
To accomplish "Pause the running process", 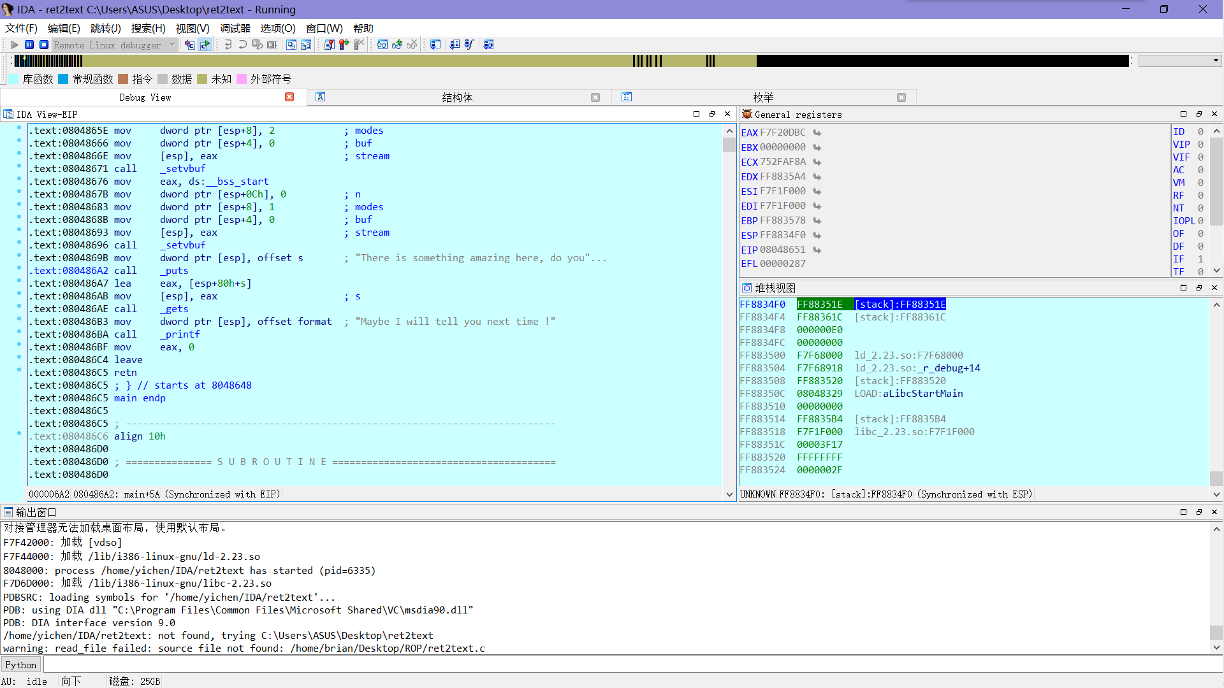I will [29, 45].
